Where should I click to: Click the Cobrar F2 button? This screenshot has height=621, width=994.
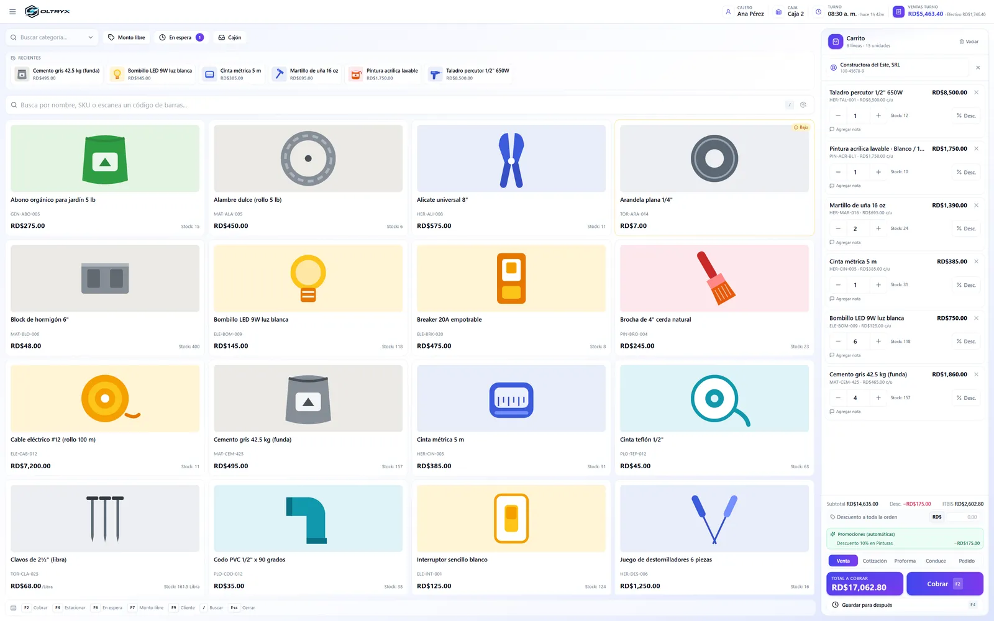click(x=944, y=584)
